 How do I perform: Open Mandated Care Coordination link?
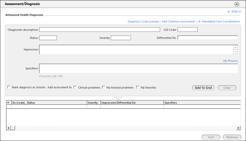pos(221,21)
